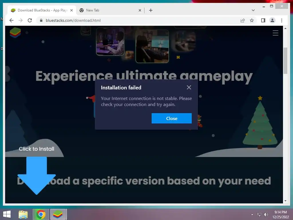Viewport: 293px width, 220px height.
Task: Click the 'Click to Install' label
Action: (37, 149)
